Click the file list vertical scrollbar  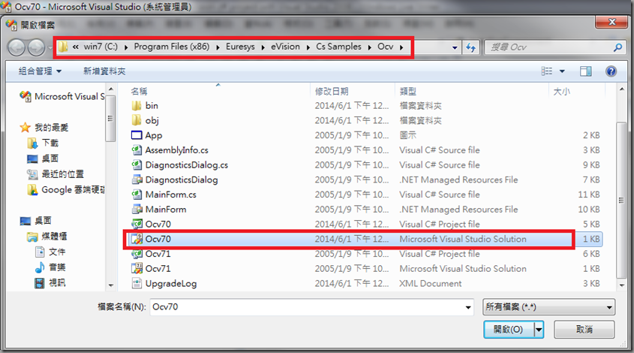click(x=621, y=201)
